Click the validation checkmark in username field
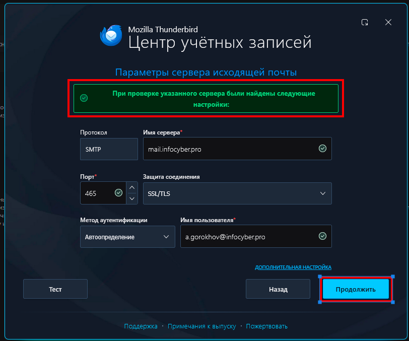Viewport: 409px width, 341px height. tap(323, 236)
